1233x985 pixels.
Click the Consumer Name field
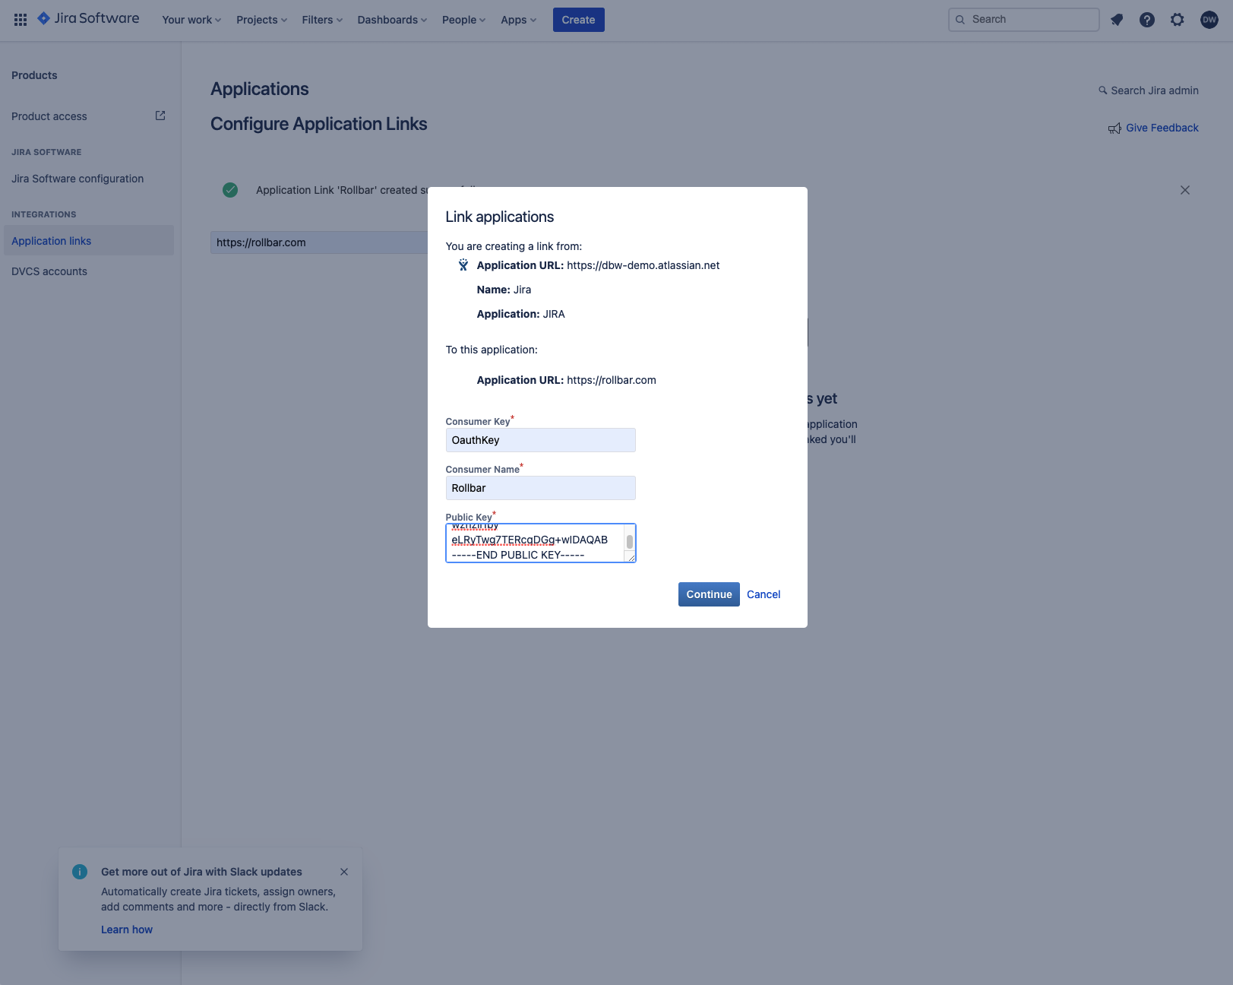[x=540, y=488]
